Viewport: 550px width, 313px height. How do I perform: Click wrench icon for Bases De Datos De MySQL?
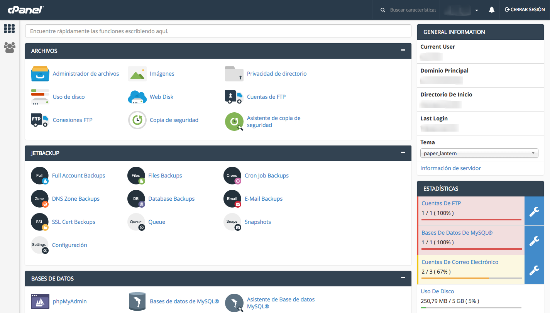coord(534,240)
